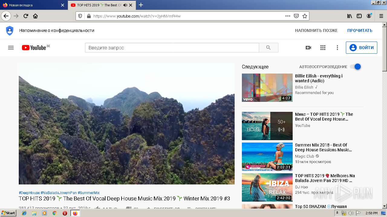
Task: Open page actions three-dot menu in address bar
Action: point(288,16)
